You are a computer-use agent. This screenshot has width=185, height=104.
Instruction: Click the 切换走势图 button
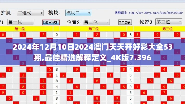point(51,22)
